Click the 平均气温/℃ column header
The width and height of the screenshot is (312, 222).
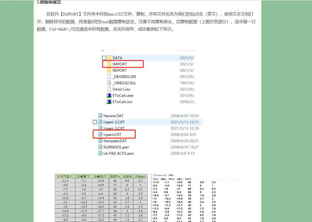pos(65,176)
